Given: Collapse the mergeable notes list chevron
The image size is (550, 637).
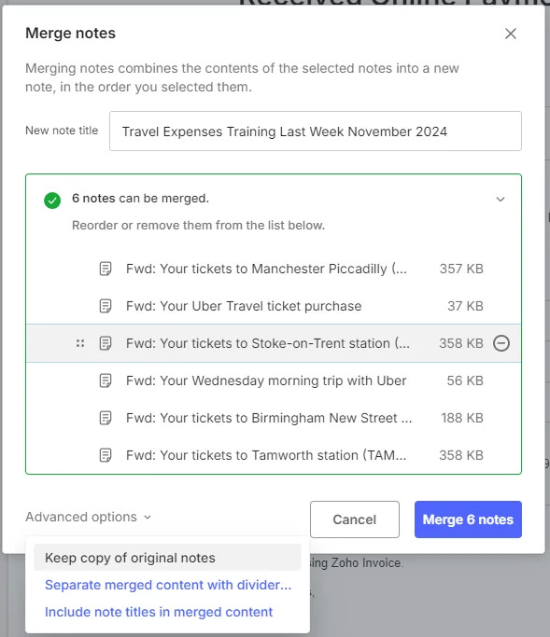Looking at the screenshot, I should pos(501,199).
